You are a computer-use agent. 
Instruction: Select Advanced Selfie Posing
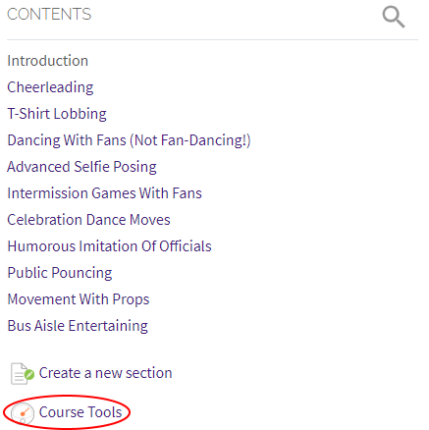[x=81, y=167]
